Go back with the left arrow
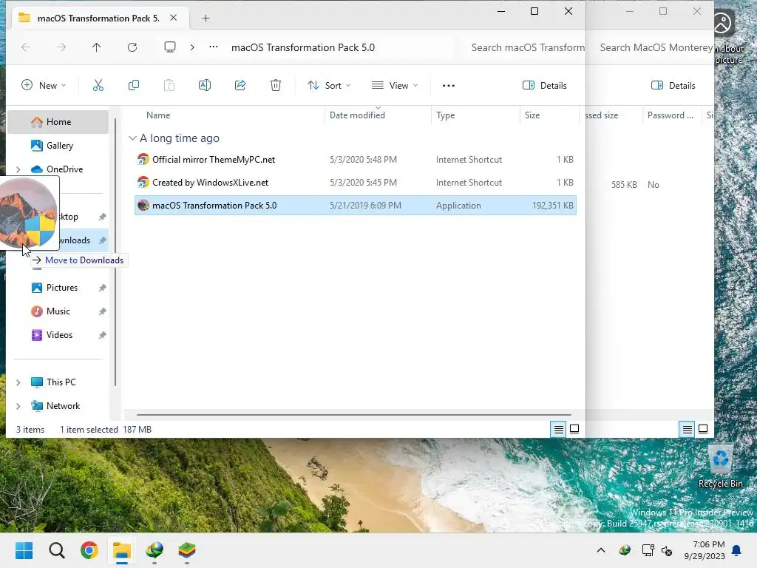The width and height of the screenshot is (757, 568). [x=26, y=47]
